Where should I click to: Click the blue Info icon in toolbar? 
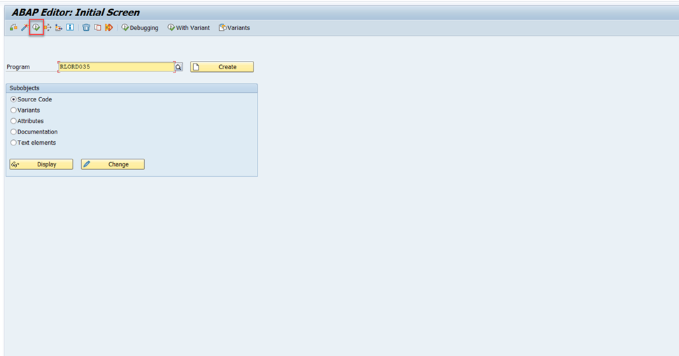coord(70,28)
